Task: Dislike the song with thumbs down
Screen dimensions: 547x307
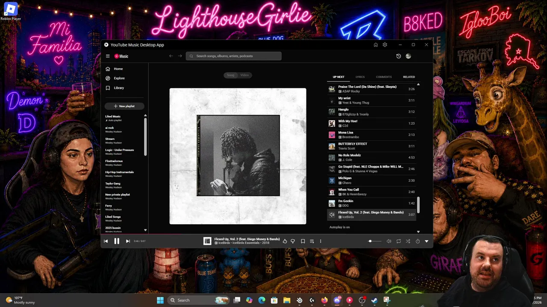Action: tap(293, 241)
